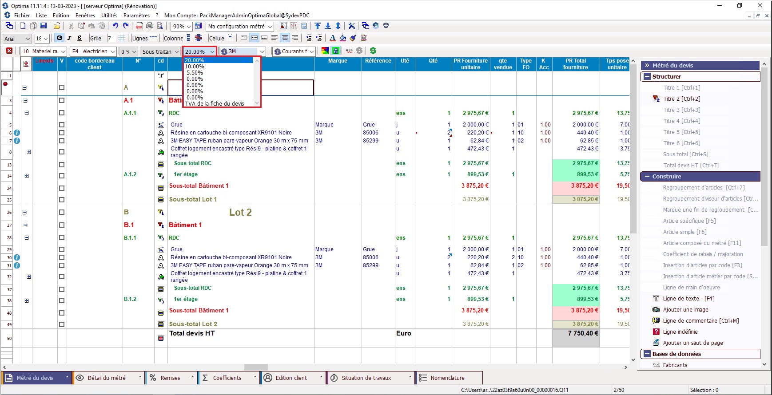Switch to Détail du métré tab
This screenshot has height=395, width=772.
[x=108, y=378]
